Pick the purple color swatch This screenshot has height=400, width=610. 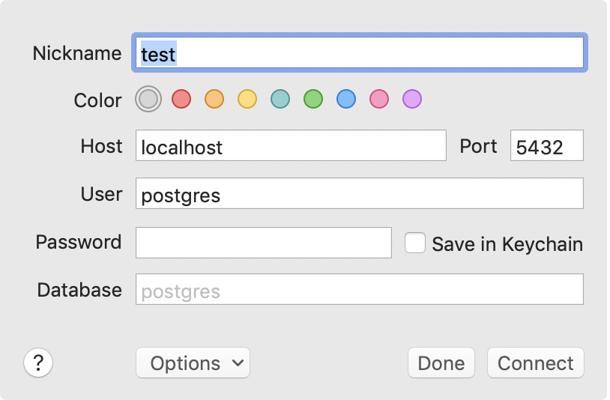(412, 99)
